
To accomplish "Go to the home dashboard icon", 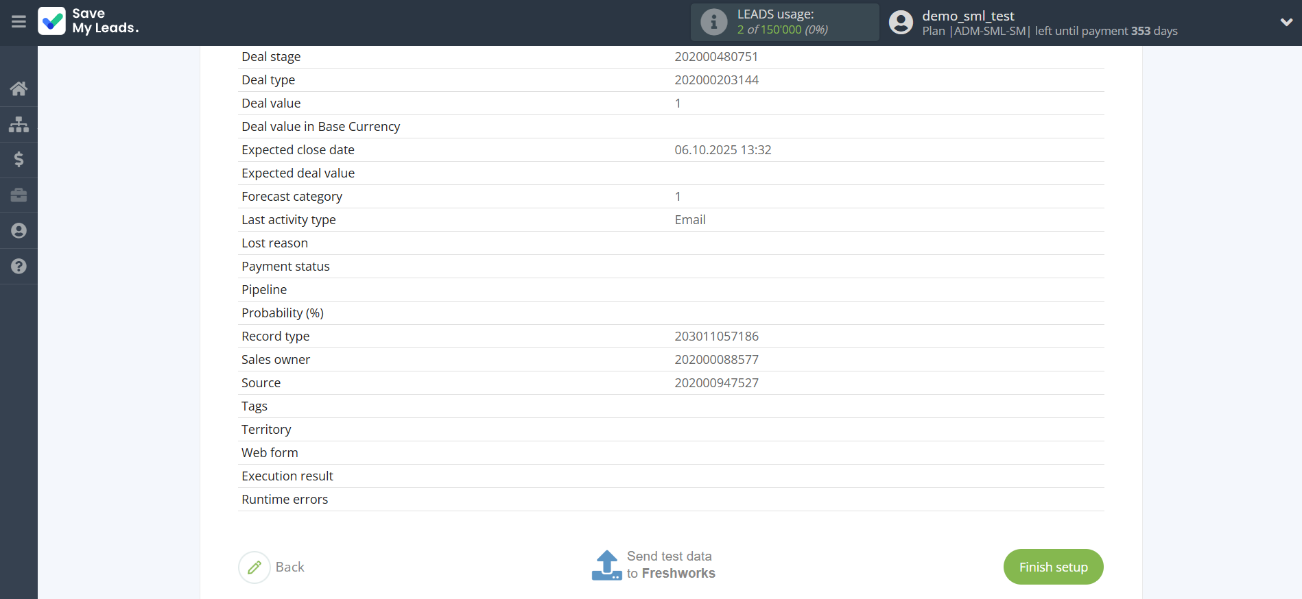I will click(x=19, y=88).
